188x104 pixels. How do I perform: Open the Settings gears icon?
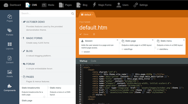point(136,5)
